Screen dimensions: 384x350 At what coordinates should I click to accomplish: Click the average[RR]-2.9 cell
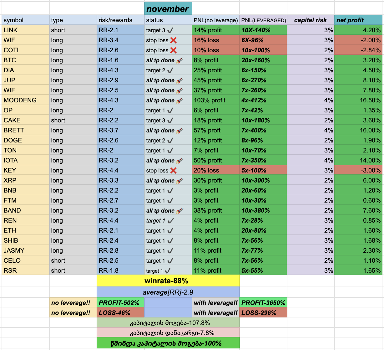(168, 292)
